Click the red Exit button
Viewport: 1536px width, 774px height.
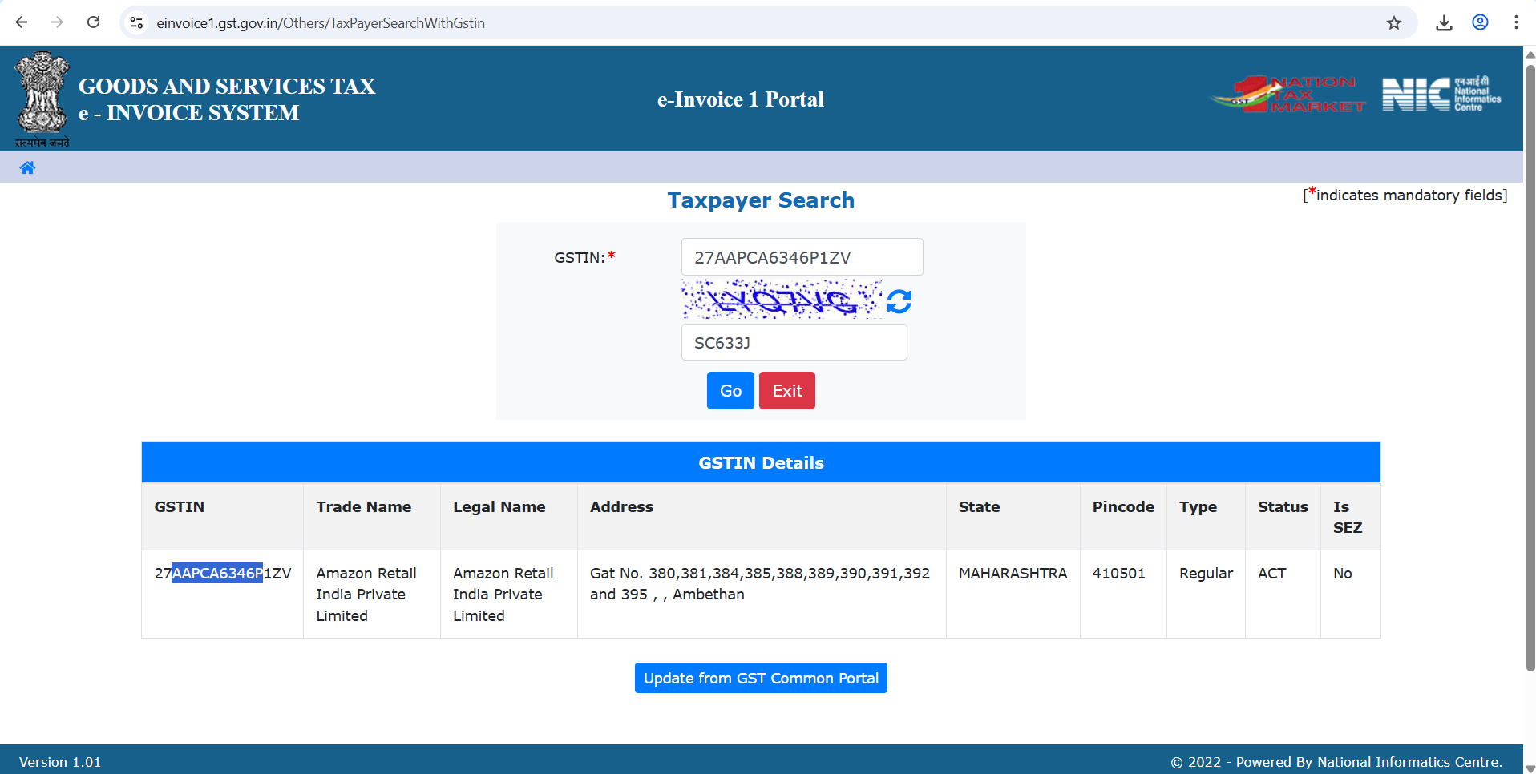[x=787, y=390]
